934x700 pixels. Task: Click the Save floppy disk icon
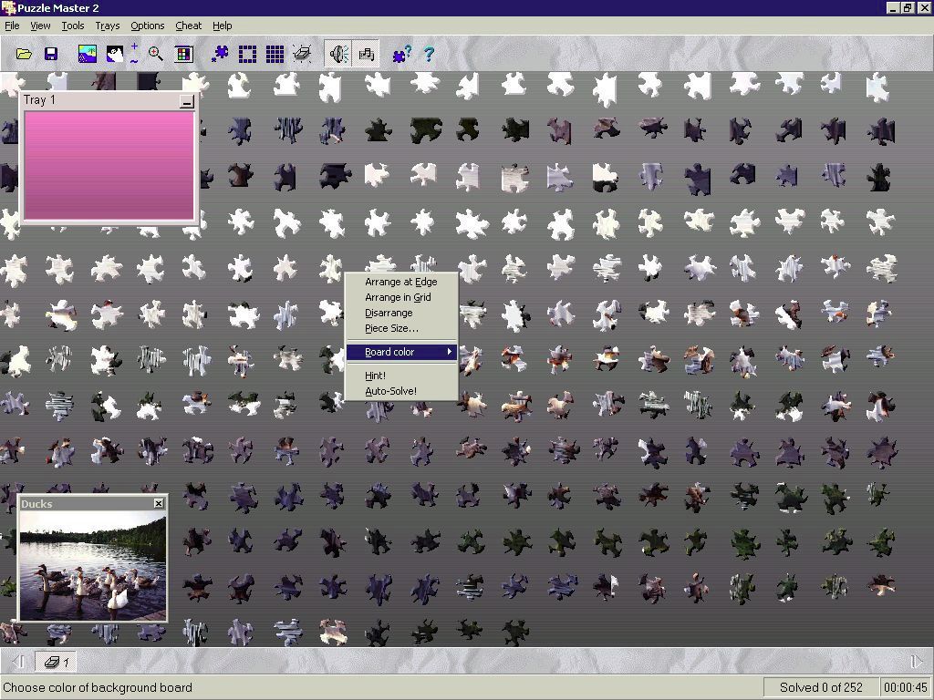pos(51,55)
